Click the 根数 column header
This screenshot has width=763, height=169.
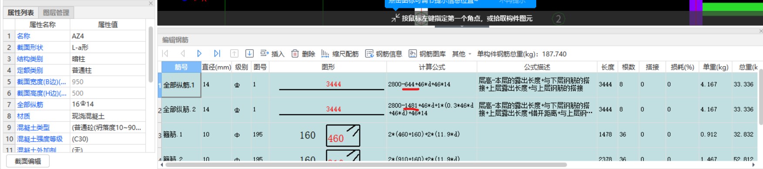pos(628,67)
